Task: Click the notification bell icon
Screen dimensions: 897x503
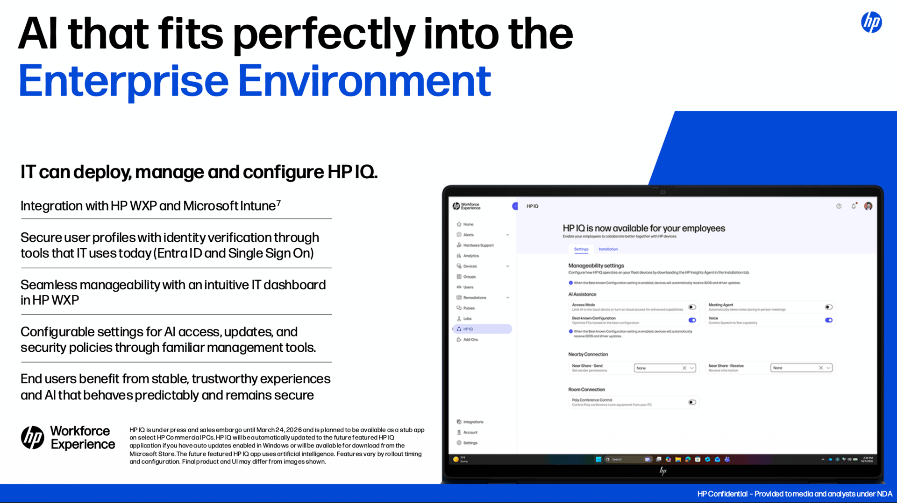Action: click(854, 206)
